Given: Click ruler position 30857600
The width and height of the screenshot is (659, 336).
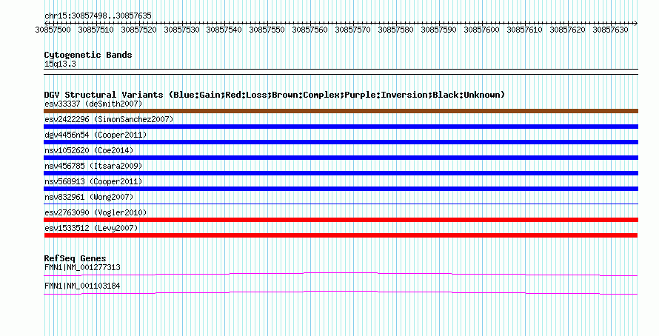Looking at the screenshot, I should (x=481, y=30).
